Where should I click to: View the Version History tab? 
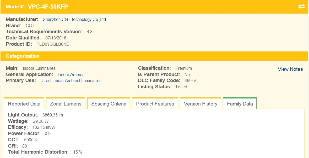(200, 104)
